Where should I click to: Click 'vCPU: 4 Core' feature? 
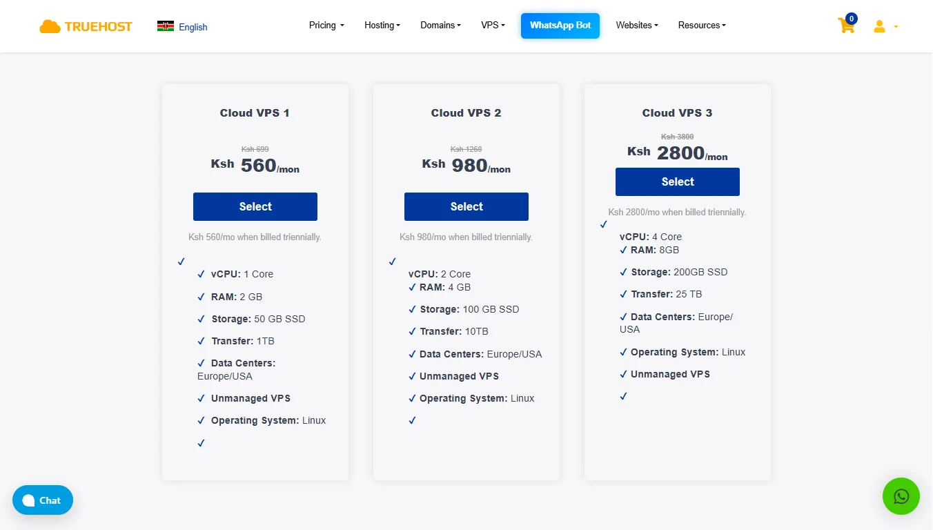point(651,237)
